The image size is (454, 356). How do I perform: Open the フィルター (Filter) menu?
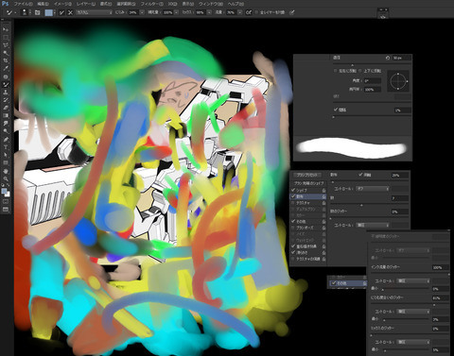(151, 4)
